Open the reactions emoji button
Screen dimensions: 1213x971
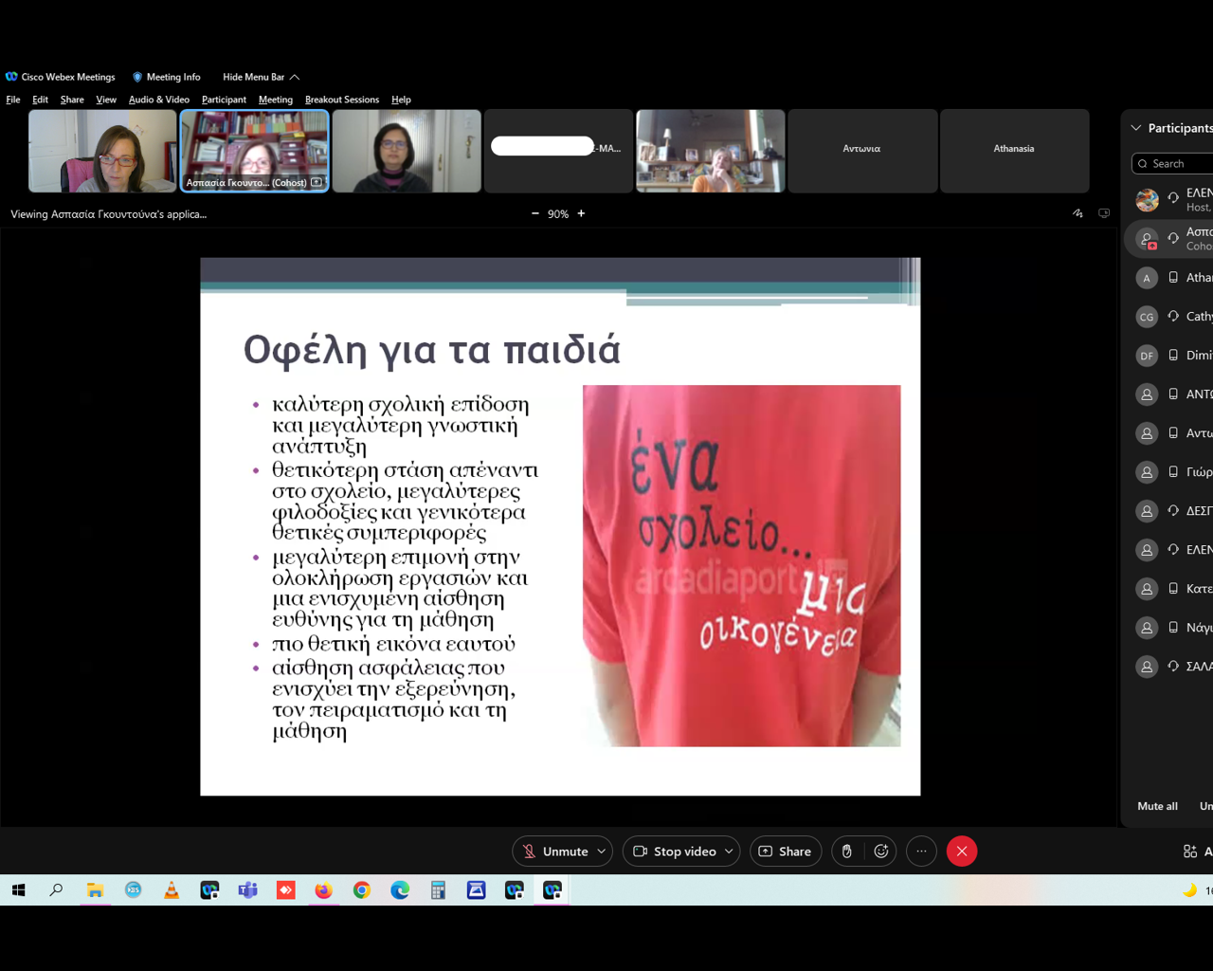[x=881, y=852]
